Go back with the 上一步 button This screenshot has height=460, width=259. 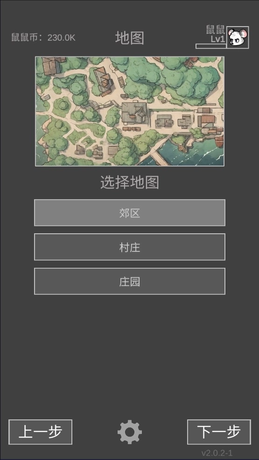(41, 432)
